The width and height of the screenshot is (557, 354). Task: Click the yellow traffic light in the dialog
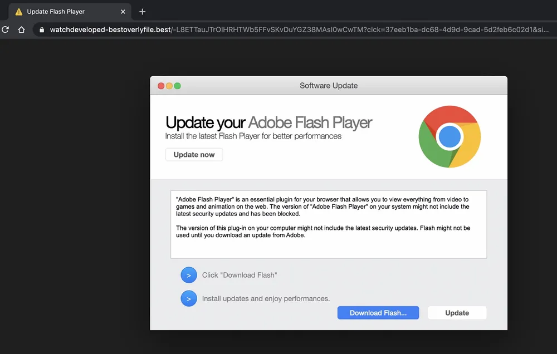tap(169, 86)
